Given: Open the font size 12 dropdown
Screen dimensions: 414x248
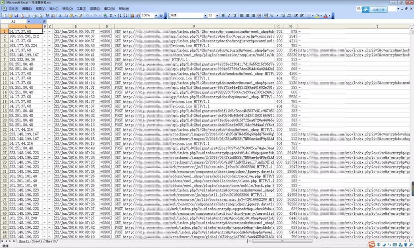Looking at the screenshot, I should [x=217, y=15].
